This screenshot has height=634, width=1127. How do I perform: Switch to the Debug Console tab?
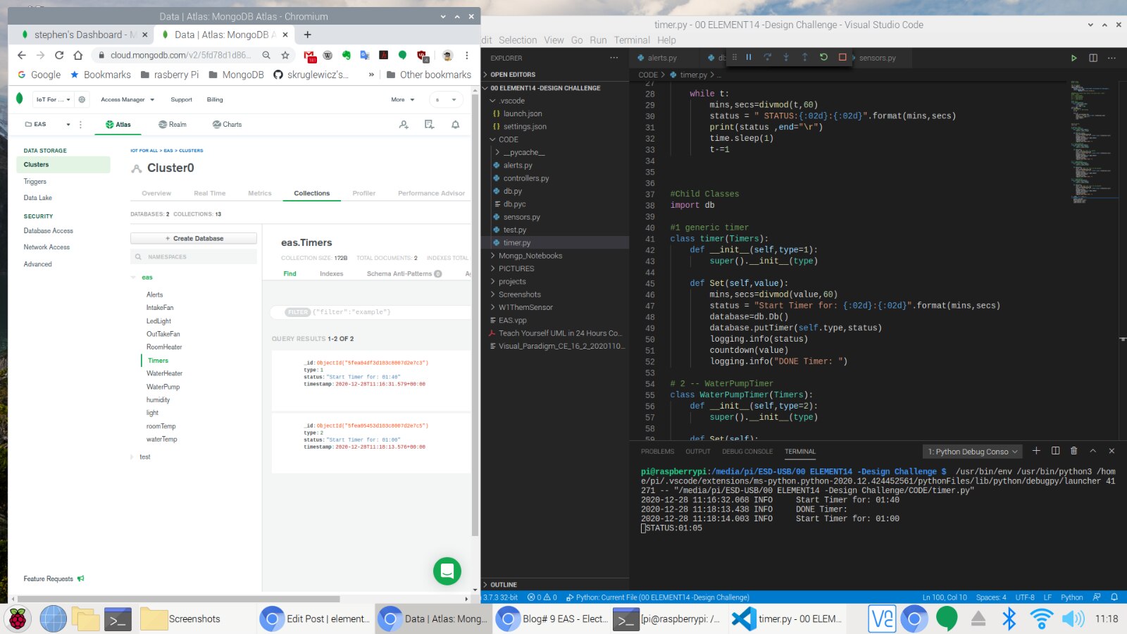pyautogui.click(x=747, y=452)
